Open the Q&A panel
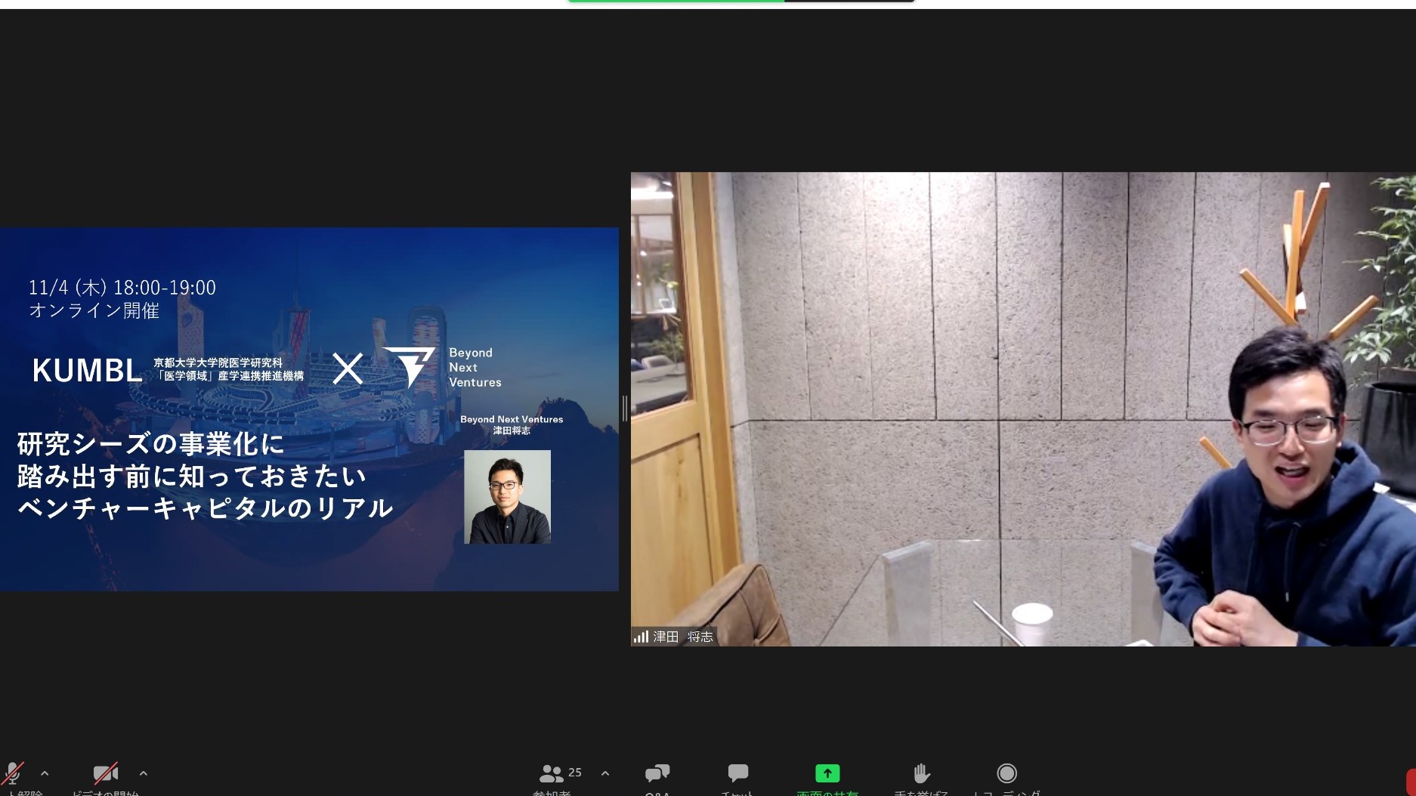Screen dimensions: 1416x796 [657, 773]
